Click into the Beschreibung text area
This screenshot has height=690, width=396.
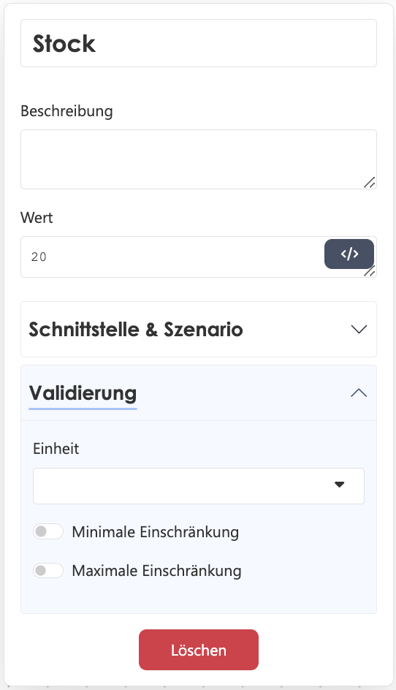[x=199, y=159]
